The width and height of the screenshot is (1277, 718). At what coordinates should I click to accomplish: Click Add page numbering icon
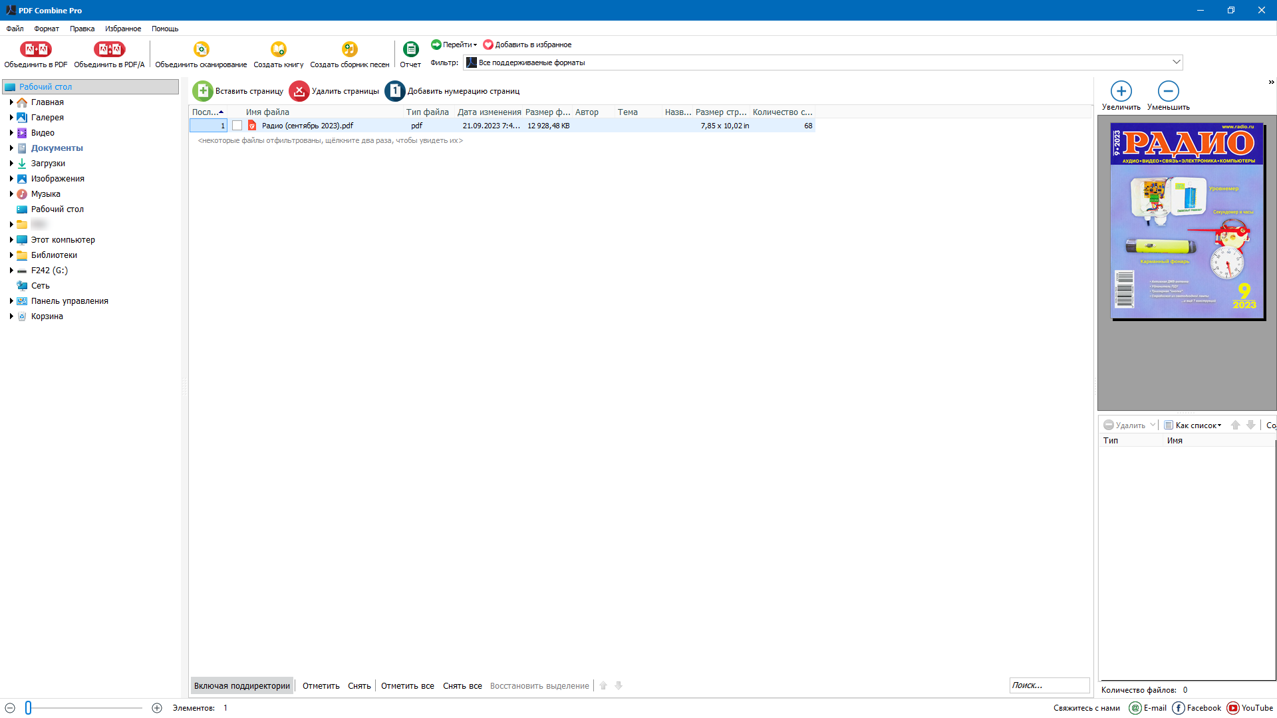pyautogui.click(x=395, y=91)
